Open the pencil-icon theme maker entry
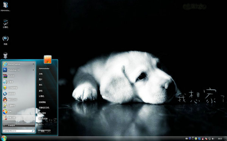The height and width of the screenshot is (141, 227). click(x=19, y=105)
